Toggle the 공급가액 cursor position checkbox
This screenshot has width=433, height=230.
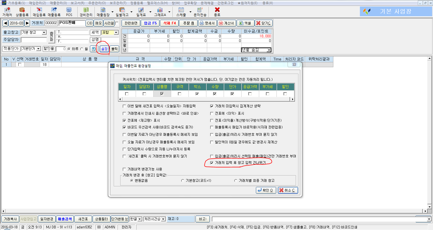click(x=250, y=94)
